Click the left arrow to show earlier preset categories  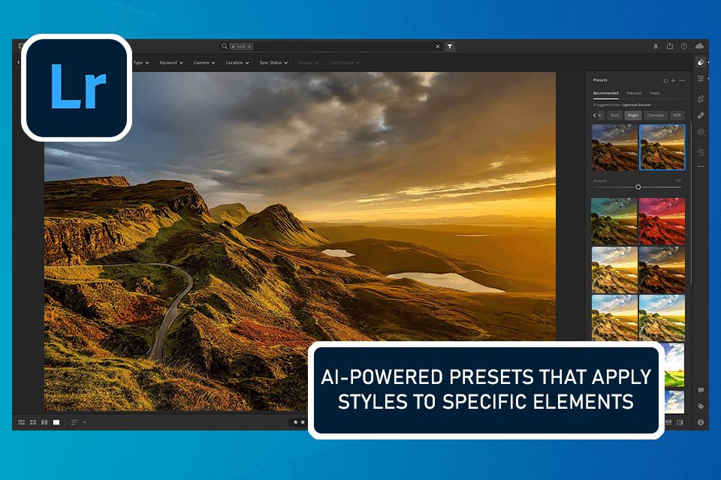click(x=595, y=115)
